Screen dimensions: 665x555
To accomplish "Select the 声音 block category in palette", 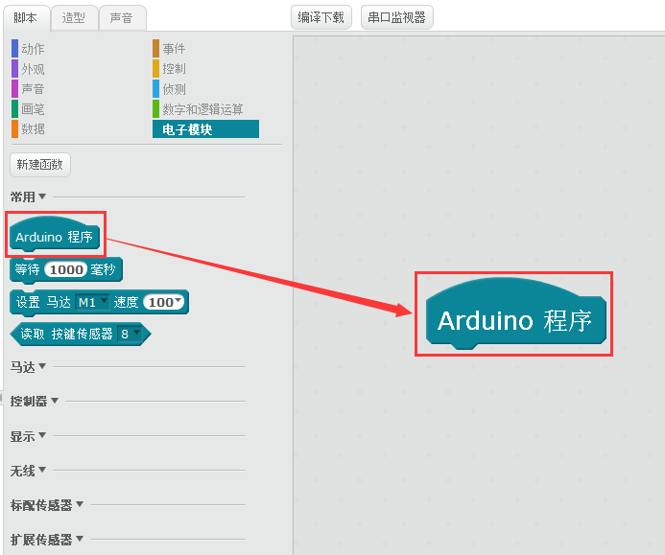I will 28,89.
